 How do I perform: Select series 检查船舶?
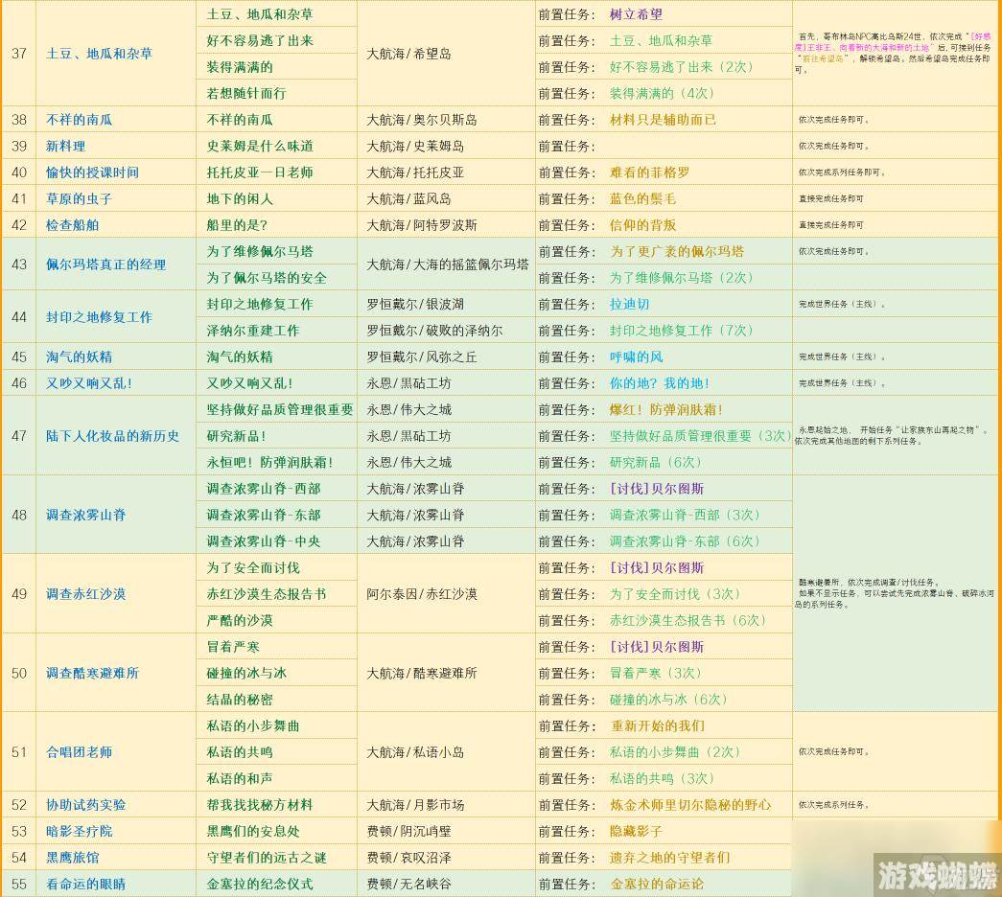pos(72,225)
